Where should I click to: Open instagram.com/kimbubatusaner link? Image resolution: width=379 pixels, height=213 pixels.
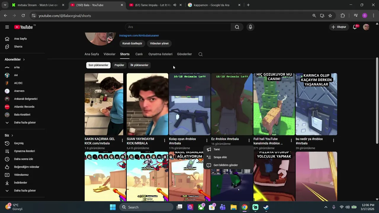pos(139,35)
